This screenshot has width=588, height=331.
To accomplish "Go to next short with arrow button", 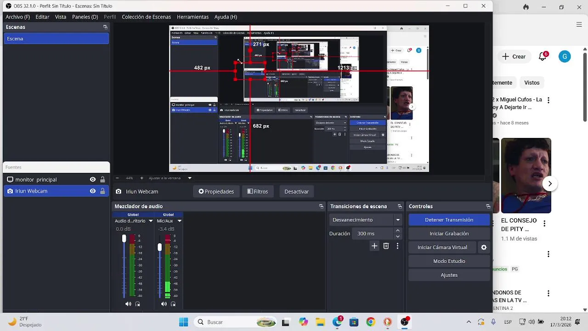I will click(550, 183).
